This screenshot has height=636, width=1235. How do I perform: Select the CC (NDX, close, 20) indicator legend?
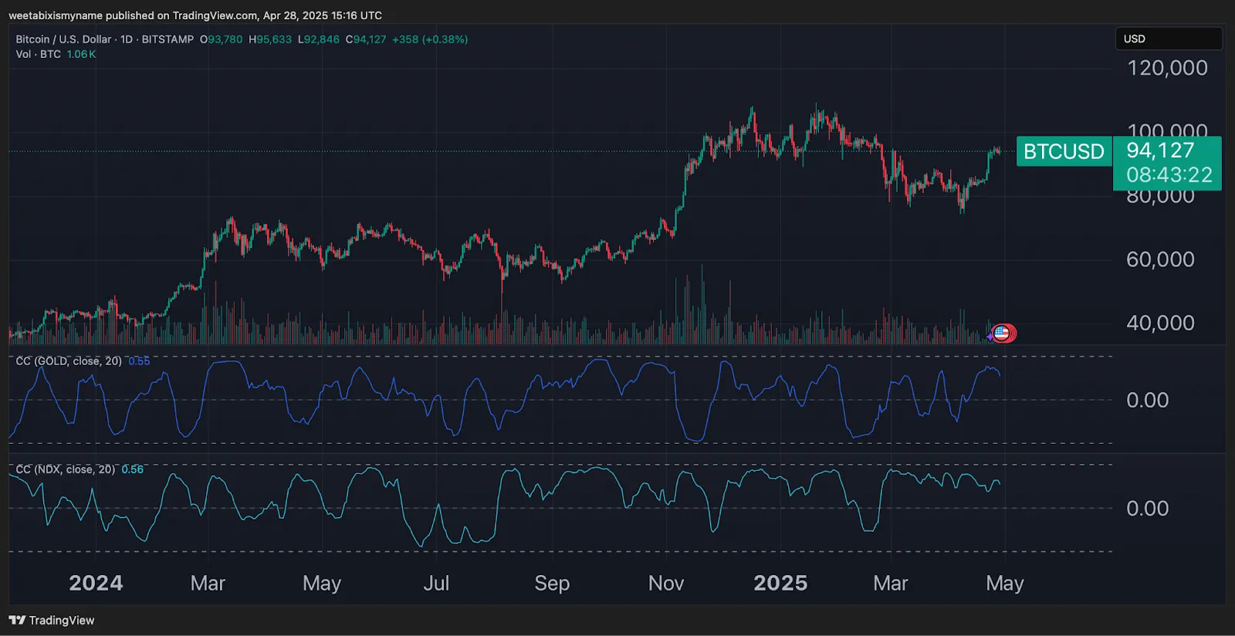(x=66, y=469)
